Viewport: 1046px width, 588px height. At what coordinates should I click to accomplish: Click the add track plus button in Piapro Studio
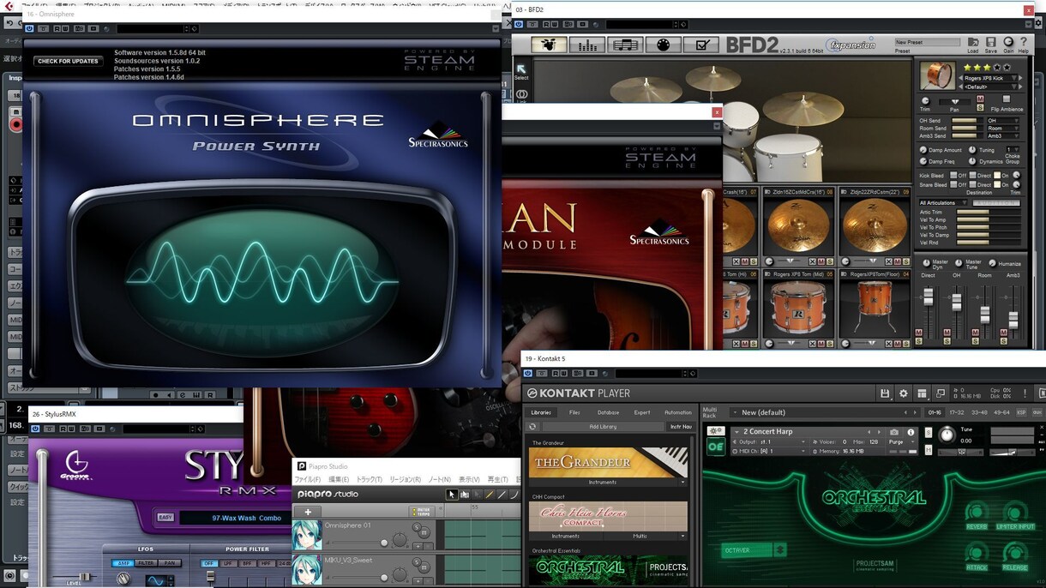click(308, 512)
